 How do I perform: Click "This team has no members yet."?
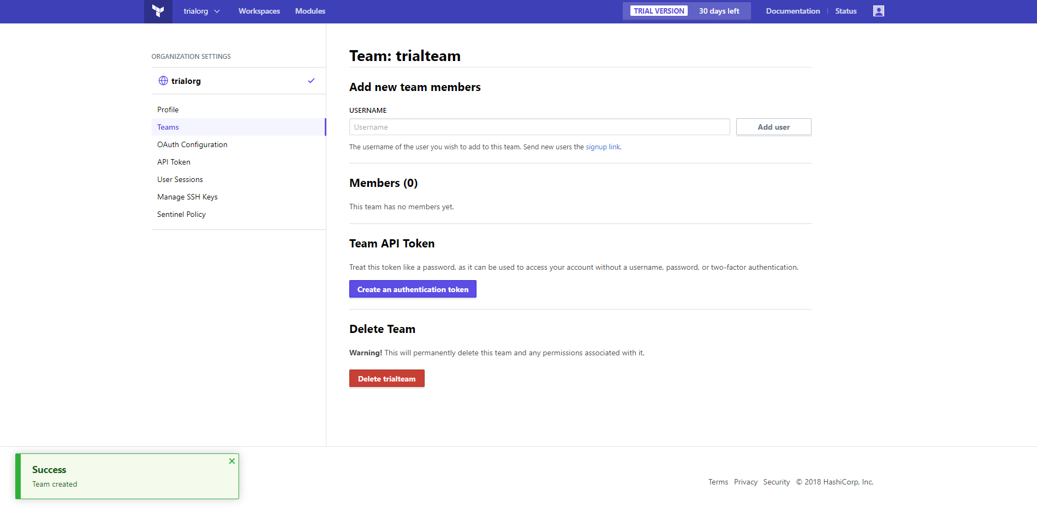point(401,207)
